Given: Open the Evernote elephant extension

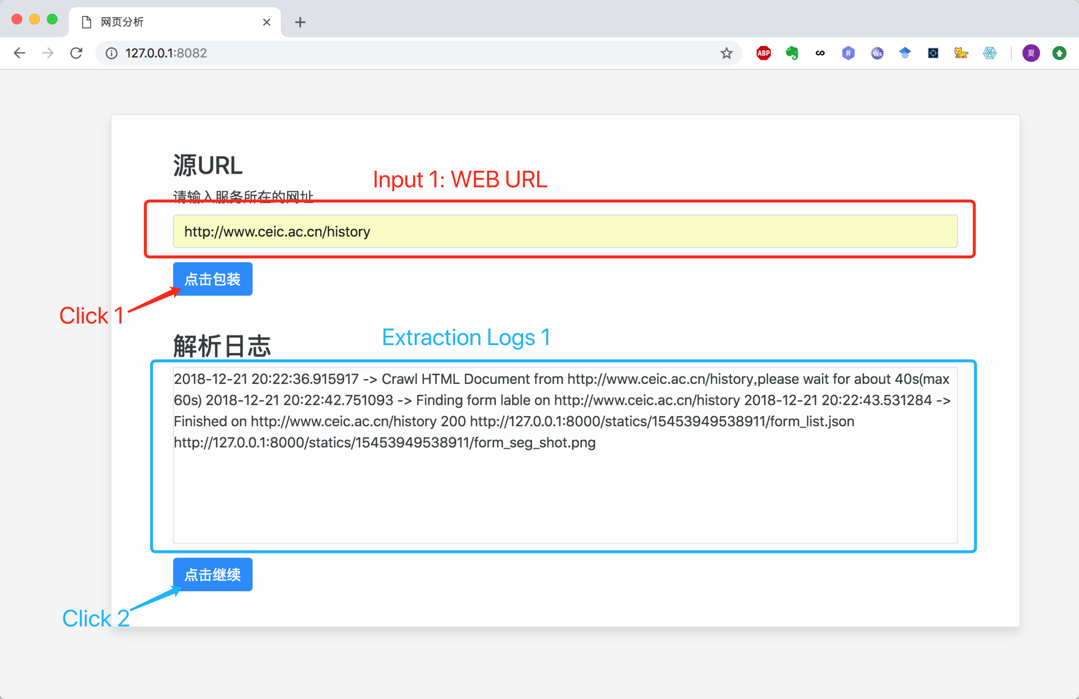Looking at the screenshot, I should pyautogui.click(x=792, y=53).
